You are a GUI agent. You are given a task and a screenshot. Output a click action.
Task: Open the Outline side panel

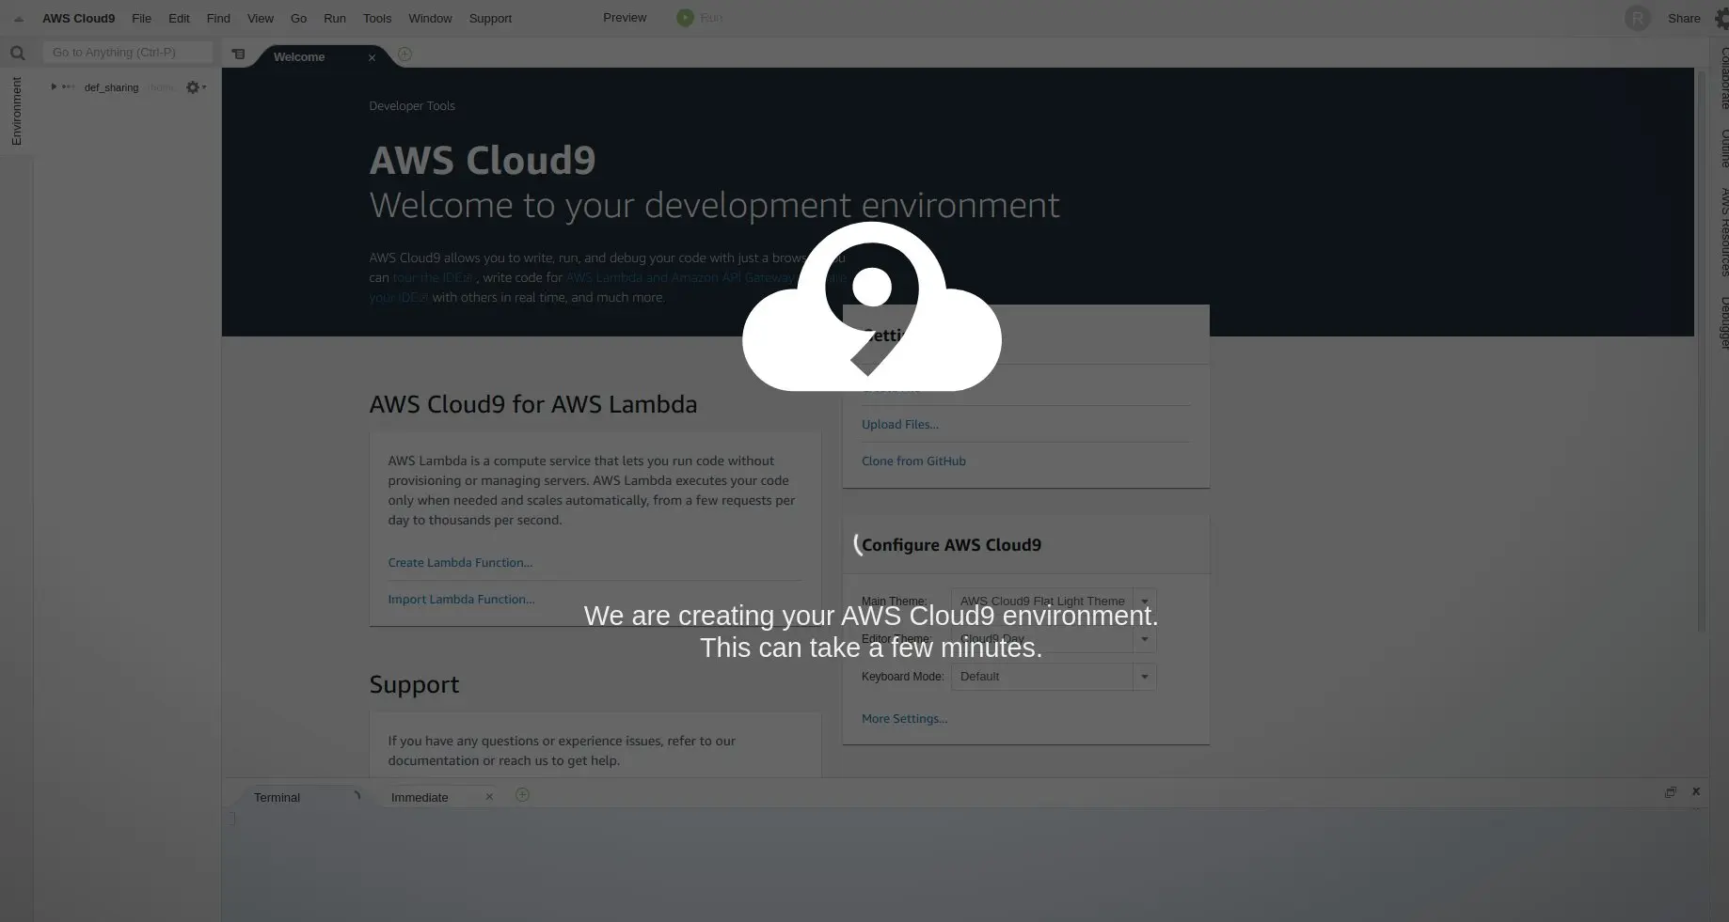(1723, 148)
